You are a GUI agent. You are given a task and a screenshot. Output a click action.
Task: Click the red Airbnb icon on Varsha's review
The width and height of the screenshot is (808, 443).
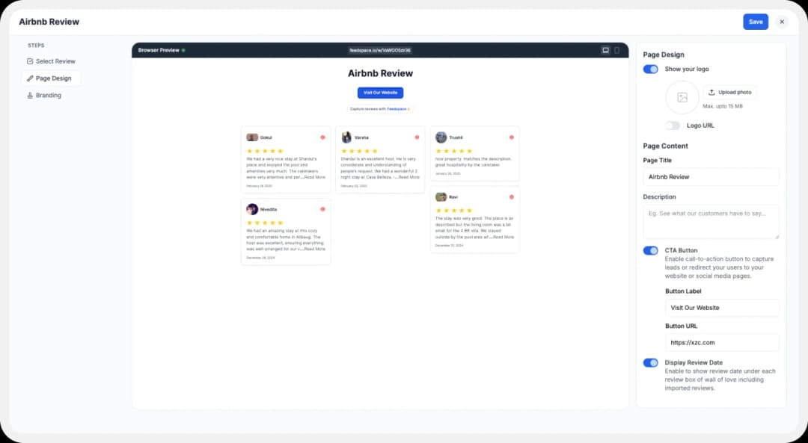pyautogui.click(x=417, y=137)
